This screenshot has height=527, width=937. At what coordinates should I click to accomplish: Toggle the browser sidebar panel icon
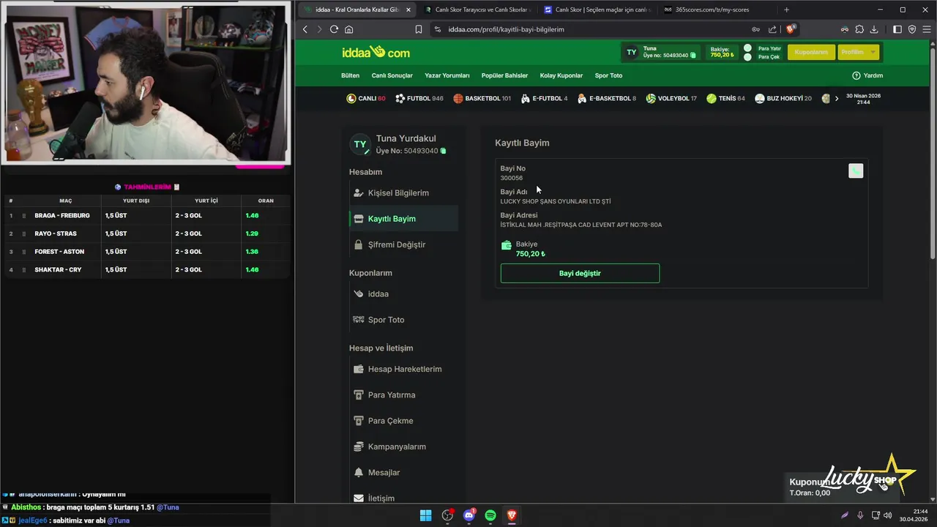[897, 29]
